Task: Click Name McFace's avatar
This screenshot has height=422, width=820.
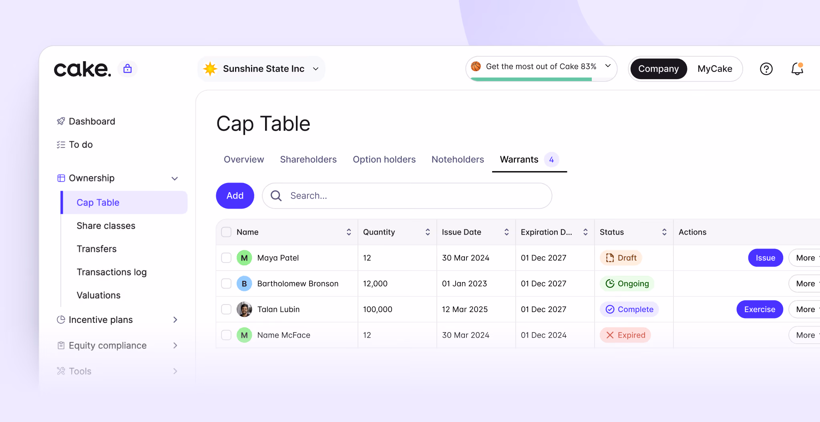Action: (244, 335)
